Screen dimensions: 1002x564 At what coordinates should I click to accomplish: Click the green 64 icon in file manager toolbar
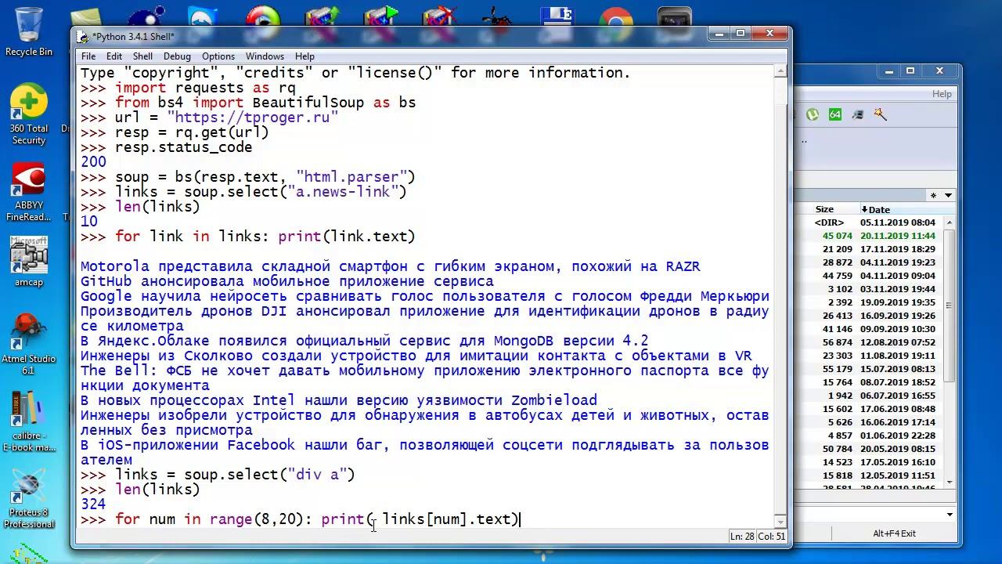pos(835,114)
